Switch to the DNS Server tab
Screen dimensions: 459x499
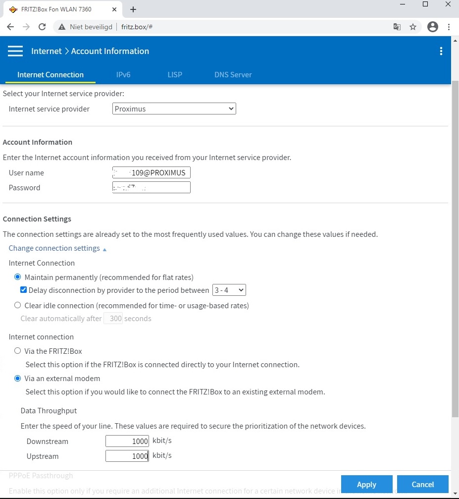[233, 75]
